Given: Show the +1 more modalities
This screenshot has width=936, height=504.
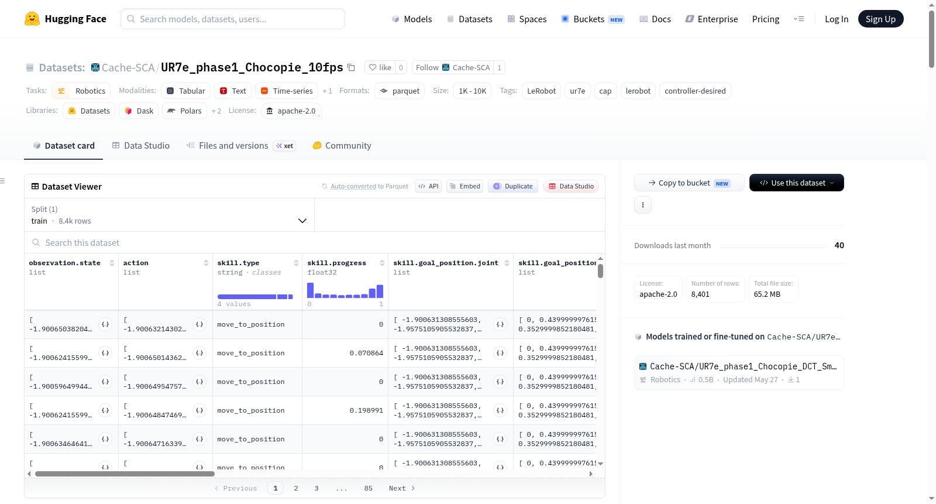Looking at the screenshot, I should tap(328, 91).
